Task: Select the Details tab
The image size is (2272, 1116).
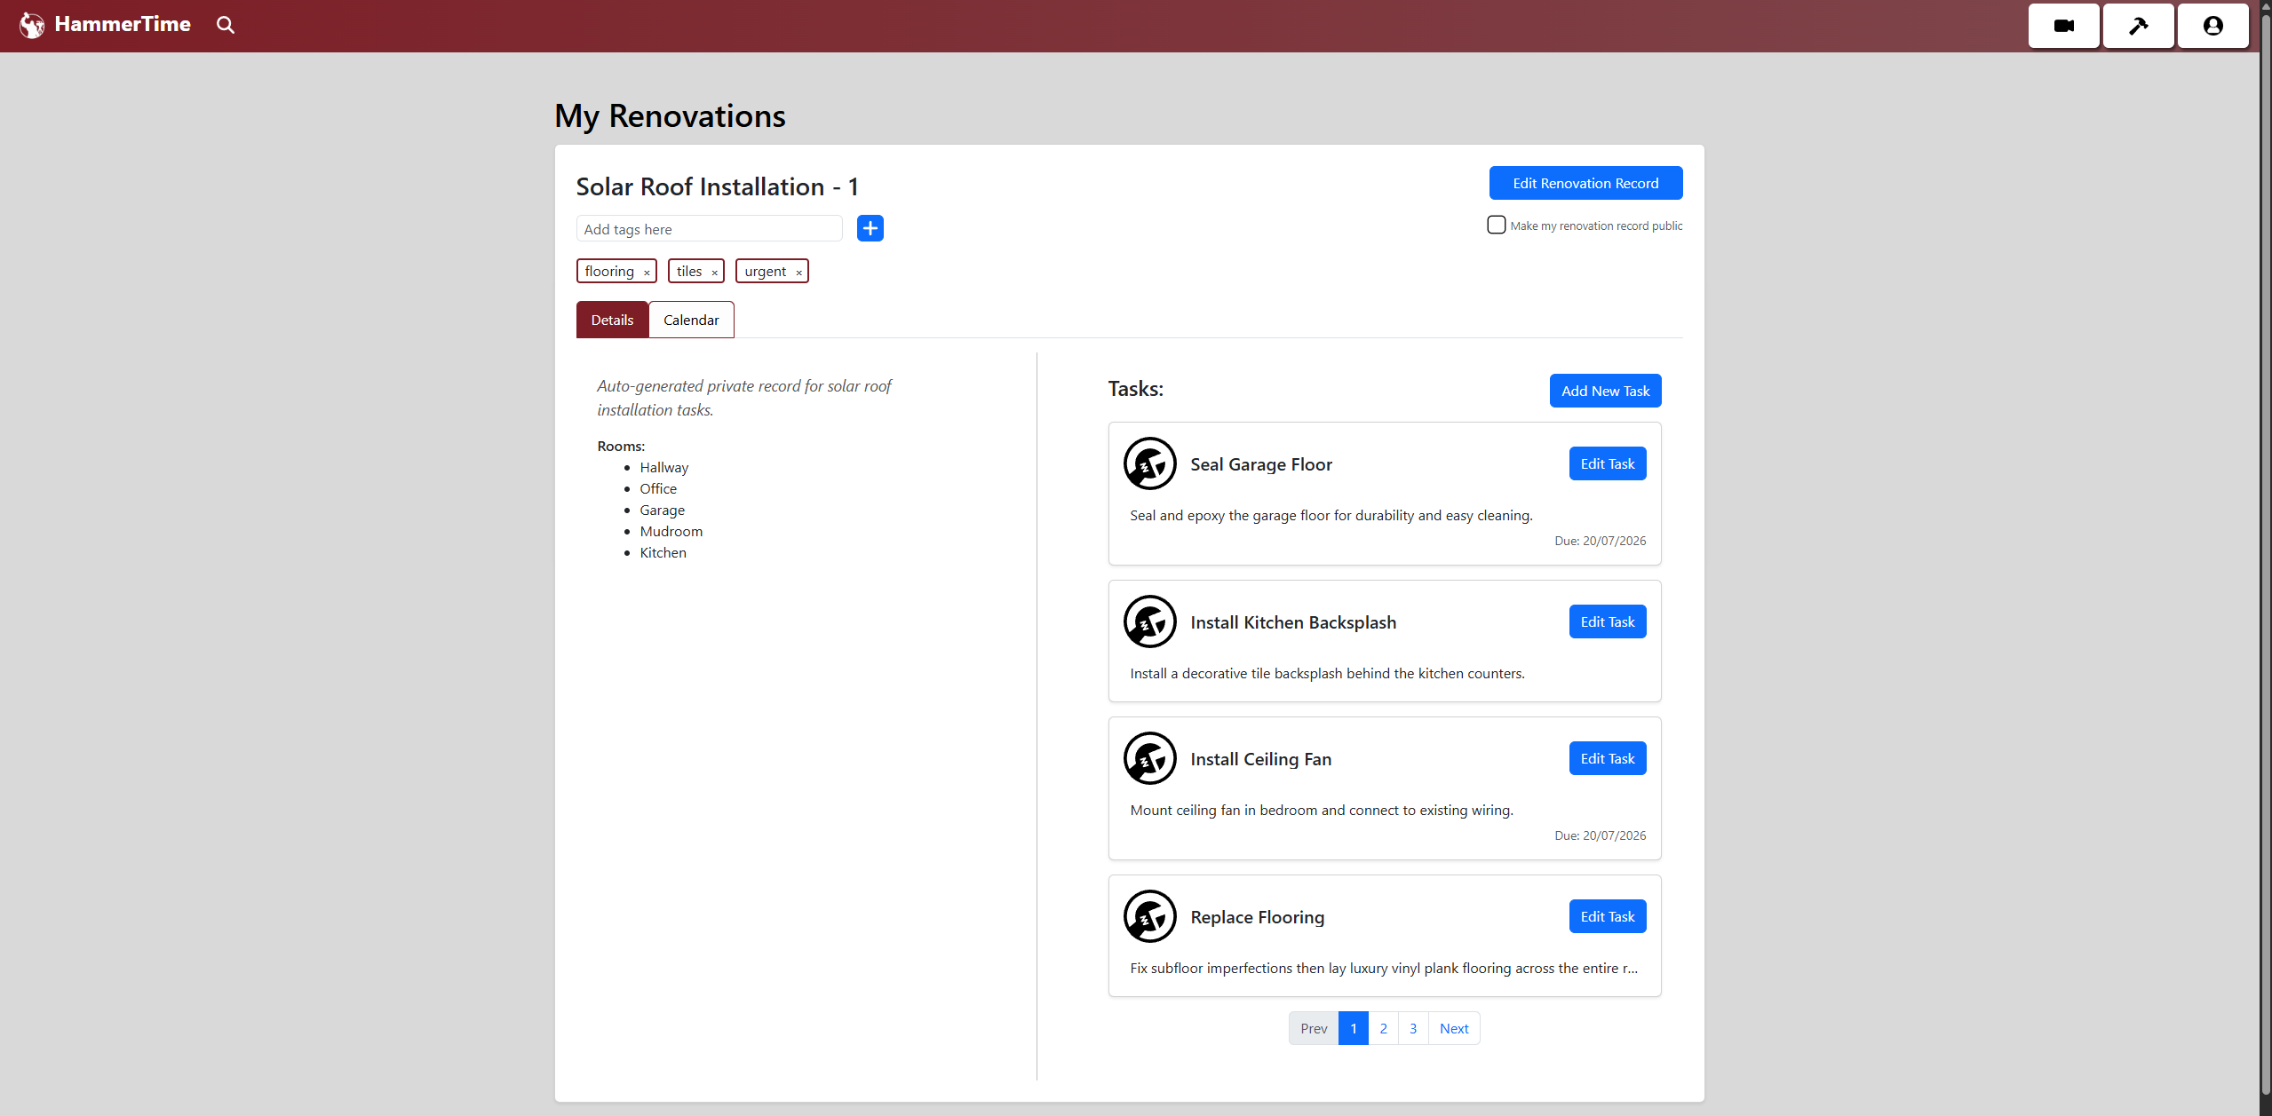Action: point(612,320)
